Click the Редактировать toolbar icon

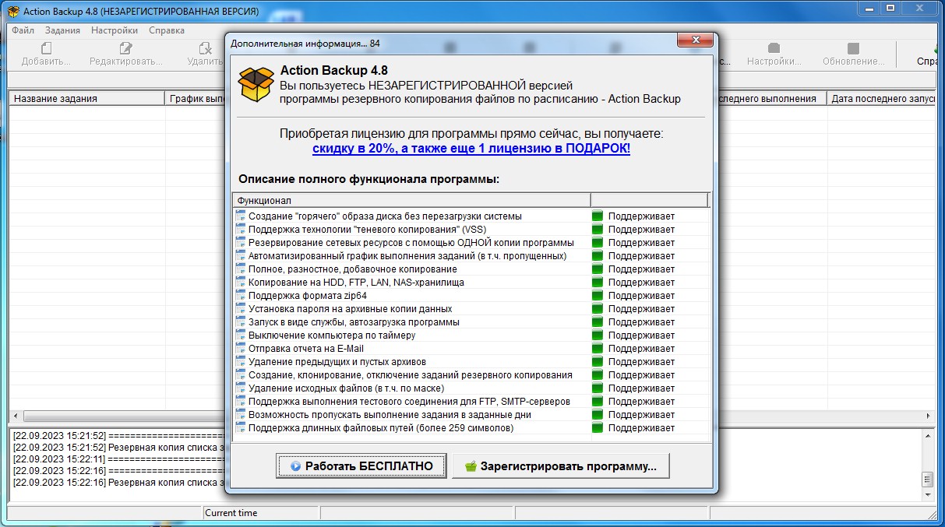tap(125, 49)
